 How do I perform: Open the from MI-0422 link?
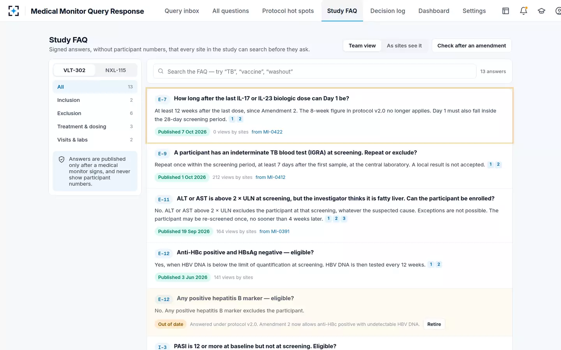(267, 132)
